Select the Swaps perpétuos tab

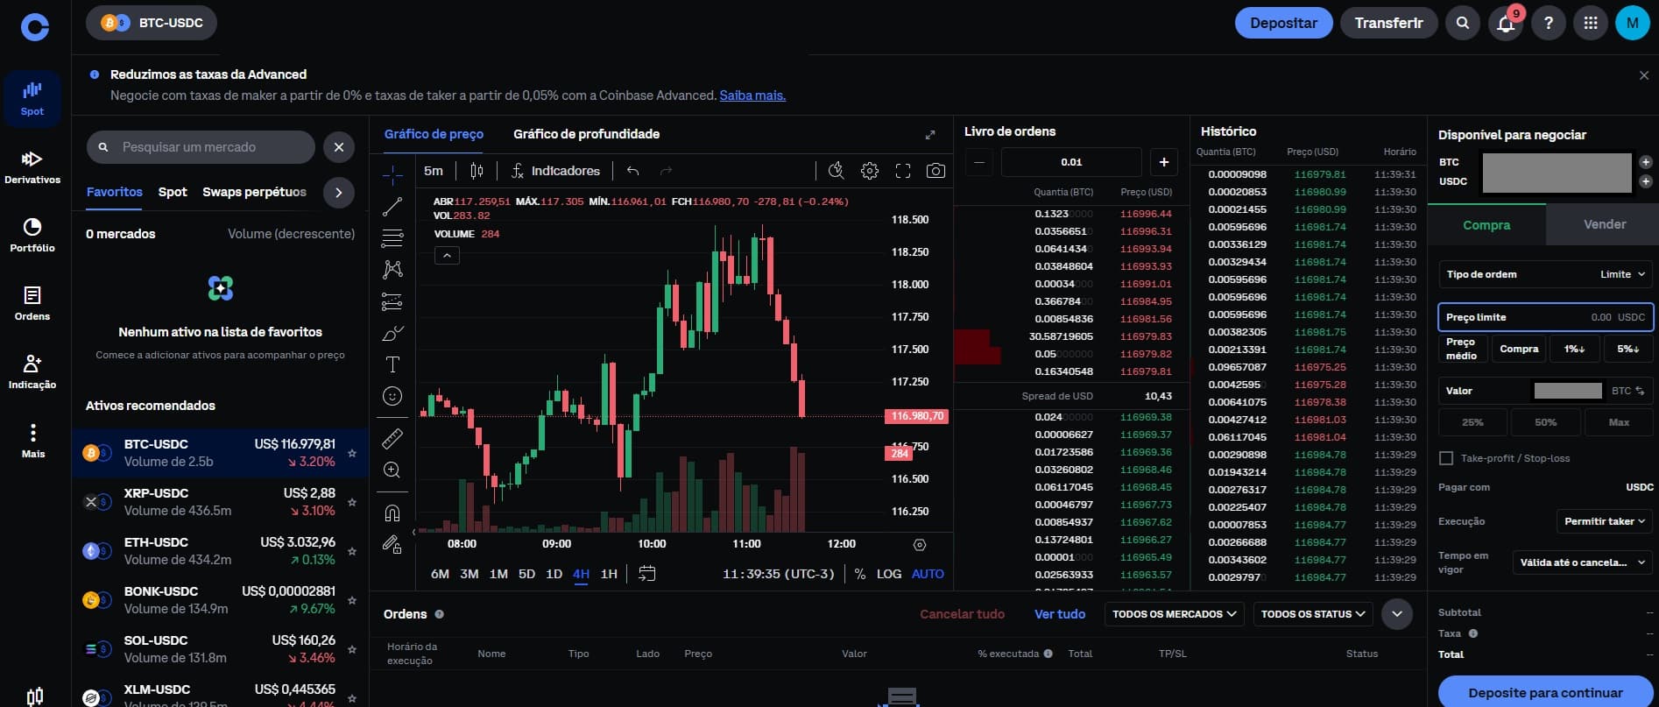click(x=255, y=192)
